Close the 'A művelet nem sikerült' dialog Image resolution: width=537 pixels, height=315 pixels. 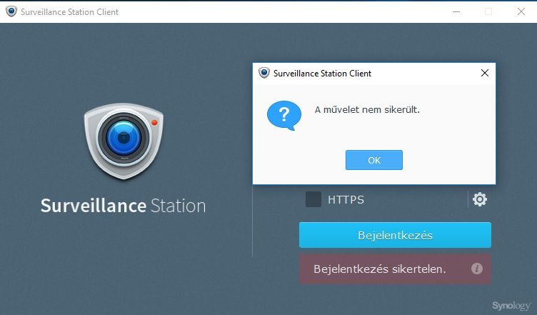pos(485,73)
